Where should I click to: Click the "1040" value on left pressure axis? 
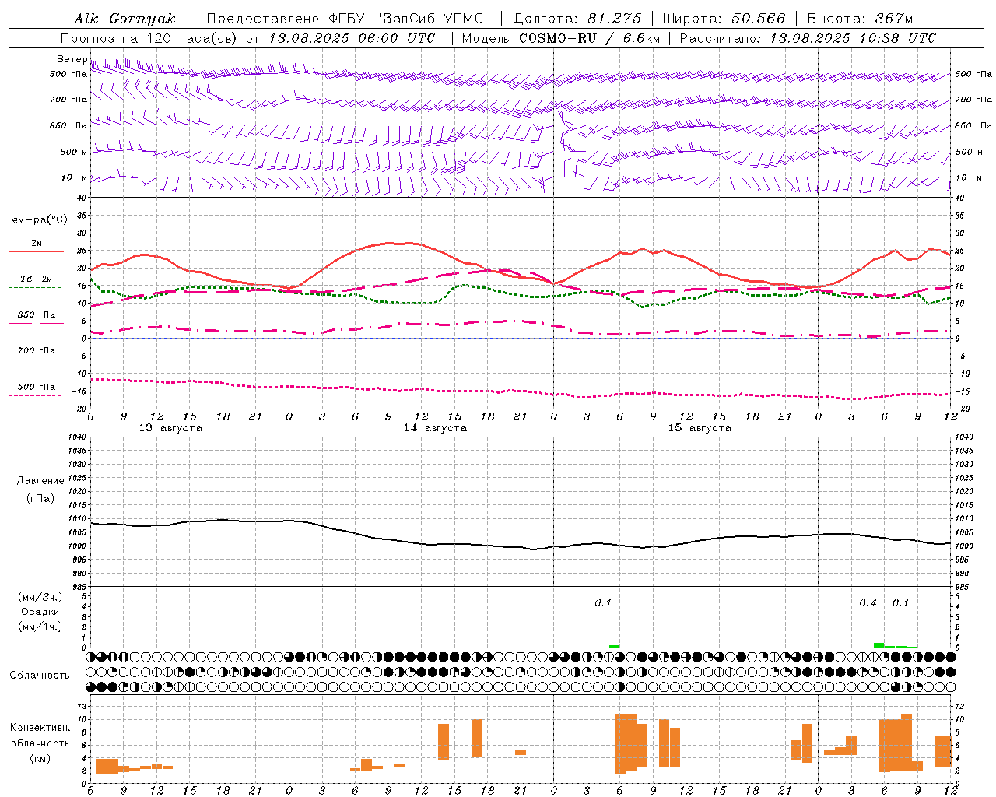(78, 437)
